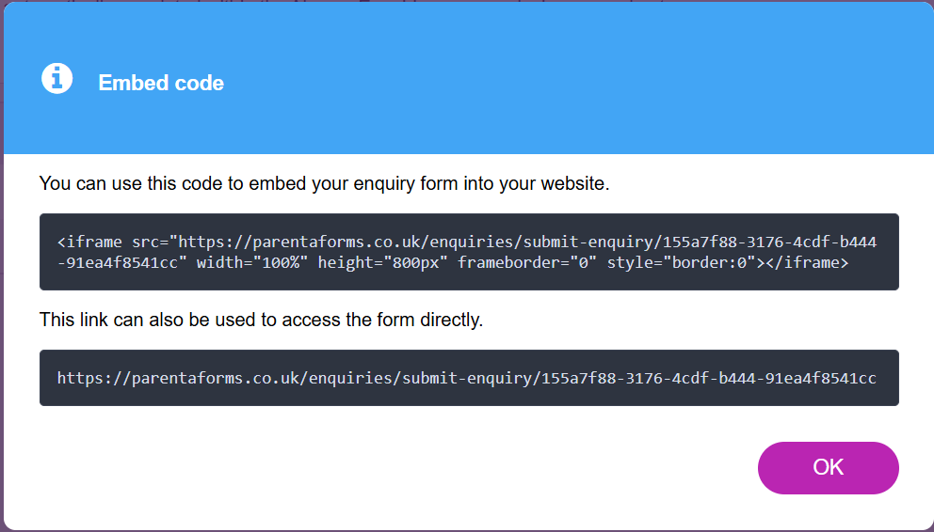Image resolution: width=934 pixels, height=532 pixels.
Task: Click the "Embed code" dialog title
Action: (161, 83)
